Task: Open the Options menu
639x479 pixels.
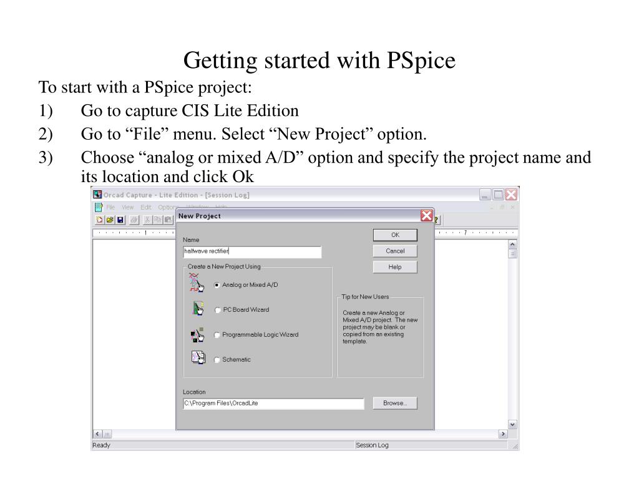Action: coord(167,207)
